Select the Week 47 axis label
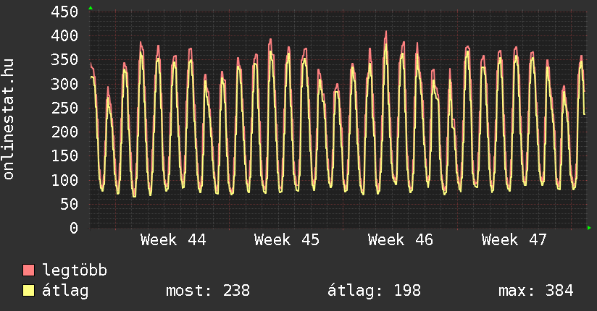This screenshot has width=597, height=311. [x=514, y=239]
